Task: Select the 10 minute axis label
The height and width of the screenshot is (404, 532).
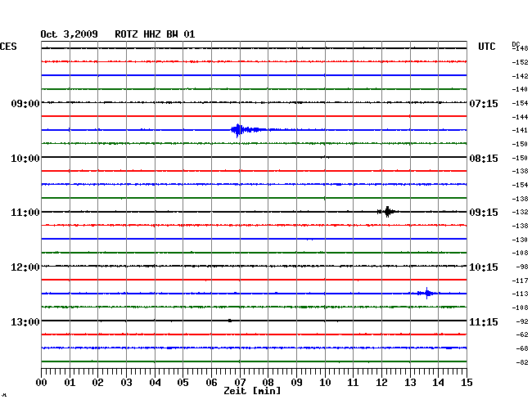Action: pyautogui.click(x=325, y=383)
